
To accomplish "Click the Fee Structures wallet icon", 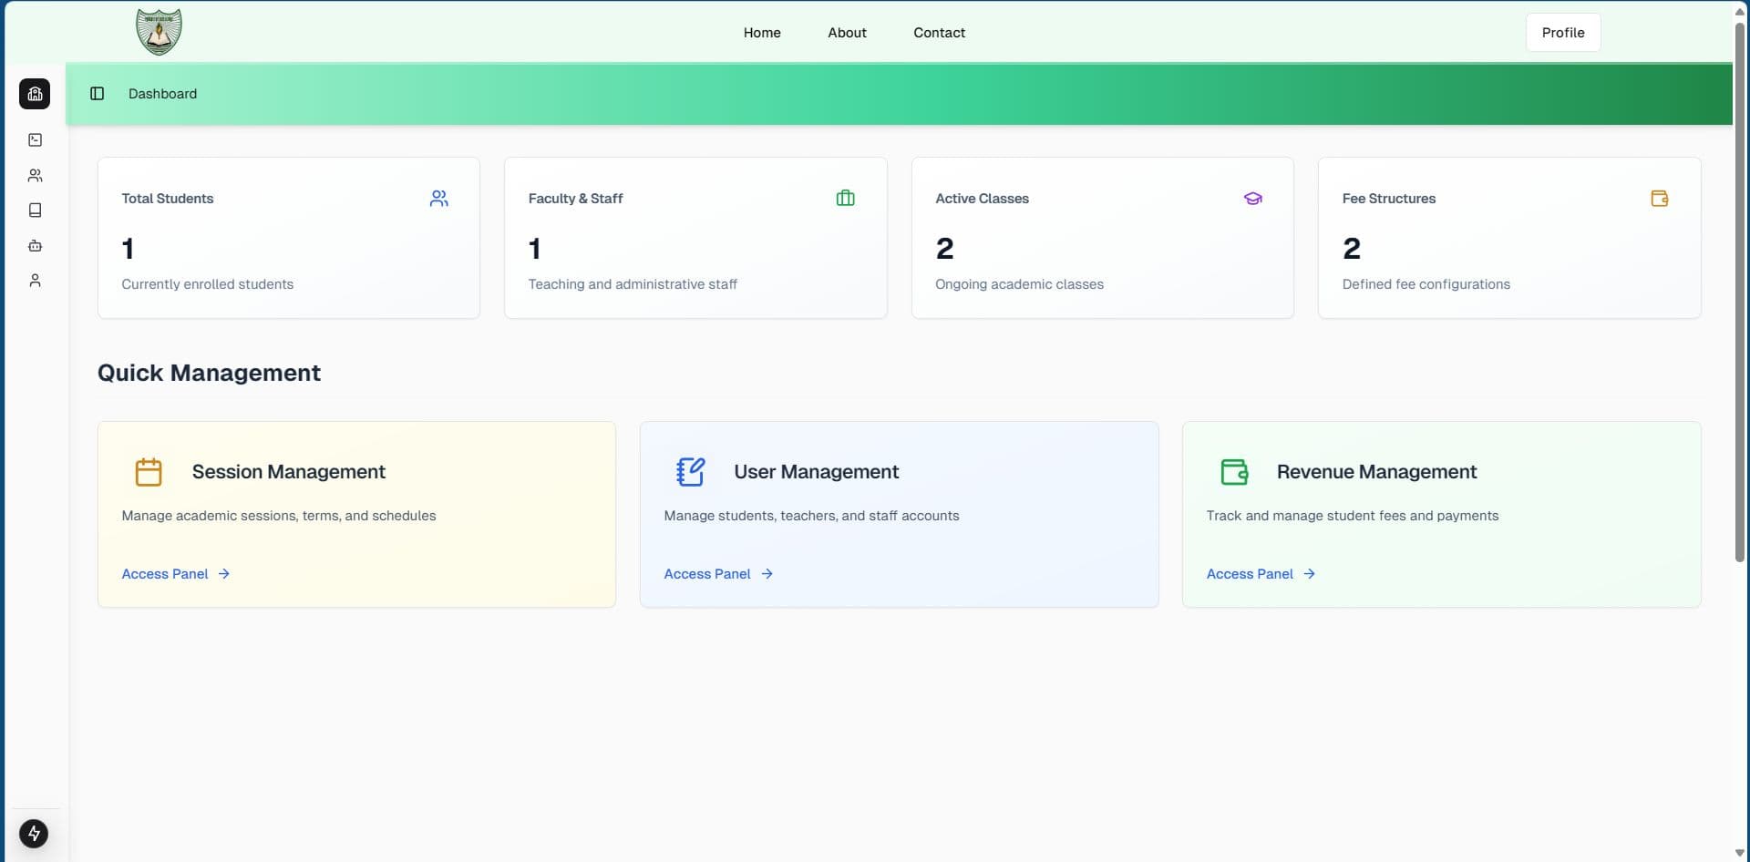I will click(1659, 199).
